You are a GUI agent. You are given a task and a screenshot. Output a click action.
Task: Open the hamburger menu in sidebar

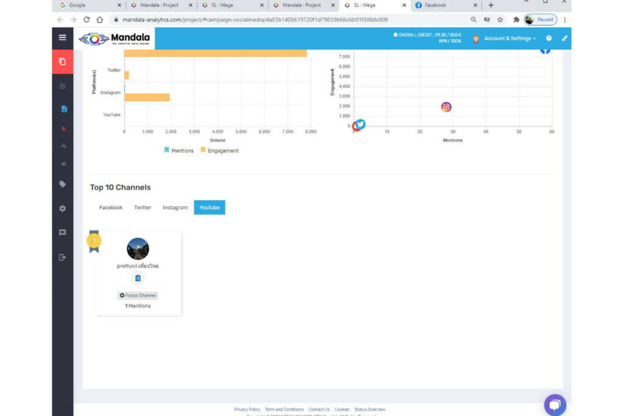[x=63, y=37]
